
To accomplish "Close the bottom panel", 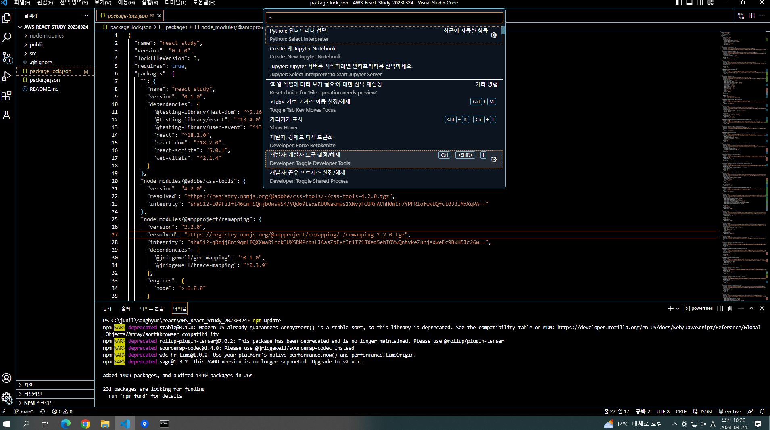I will pyautogui.click(x=762, y=308).
